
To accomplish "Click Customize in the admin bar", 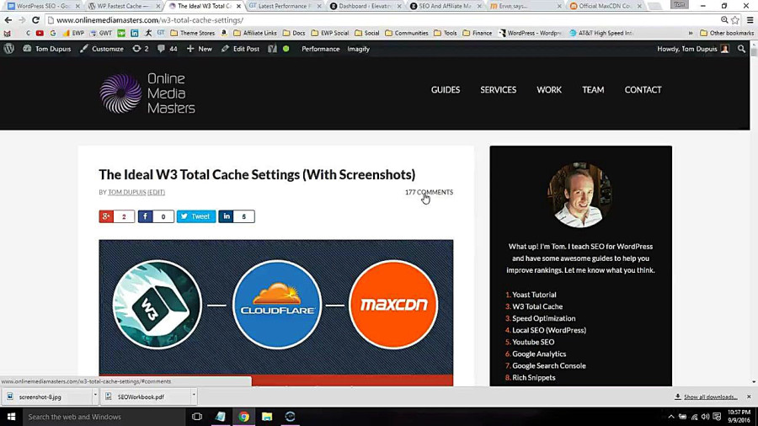I will 102,49.
